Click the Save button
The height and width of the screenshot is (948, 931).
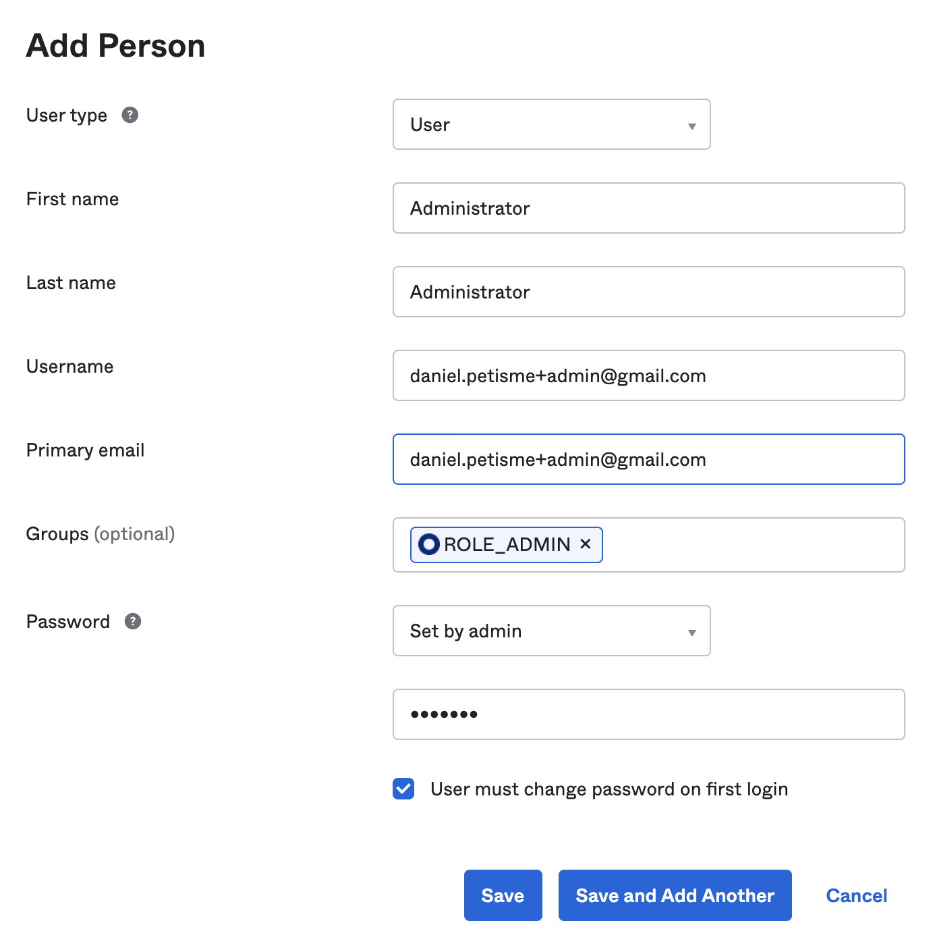503,895
